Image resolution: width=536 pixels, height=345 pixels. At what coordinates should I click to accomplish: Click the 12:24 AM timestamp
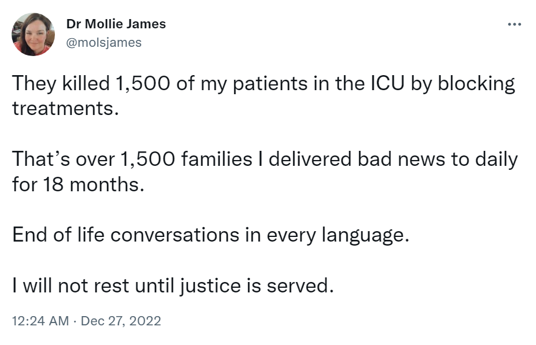(40, 321)
